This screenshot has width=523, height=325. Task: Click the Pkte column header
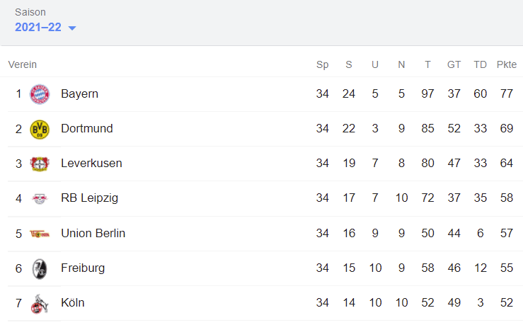point(506,64)
